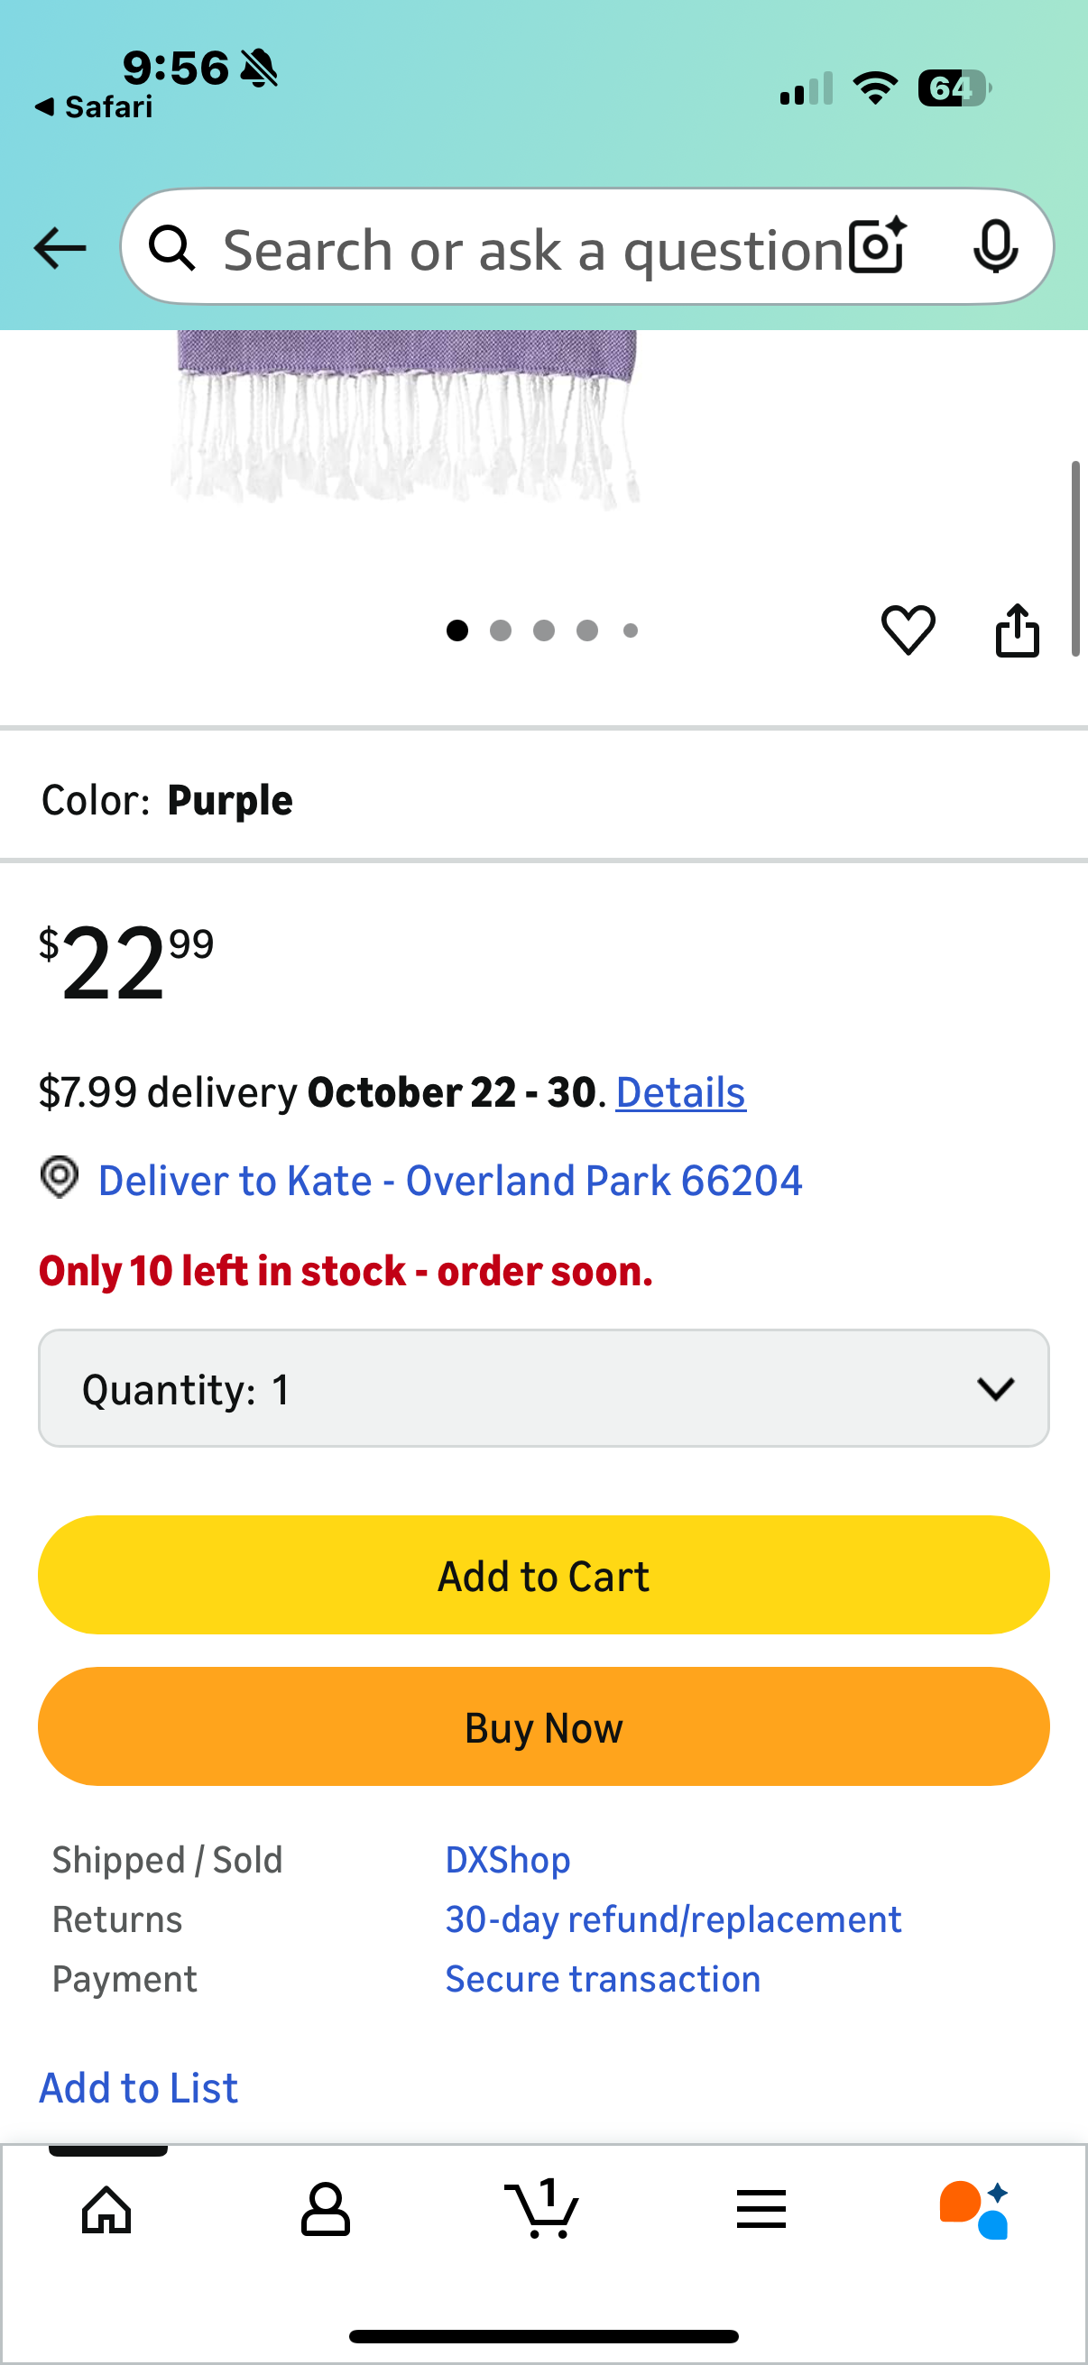Open the hamburger menu icon
The width and height of the screenshot is (1088, 2365).
tap(761, 2209)
